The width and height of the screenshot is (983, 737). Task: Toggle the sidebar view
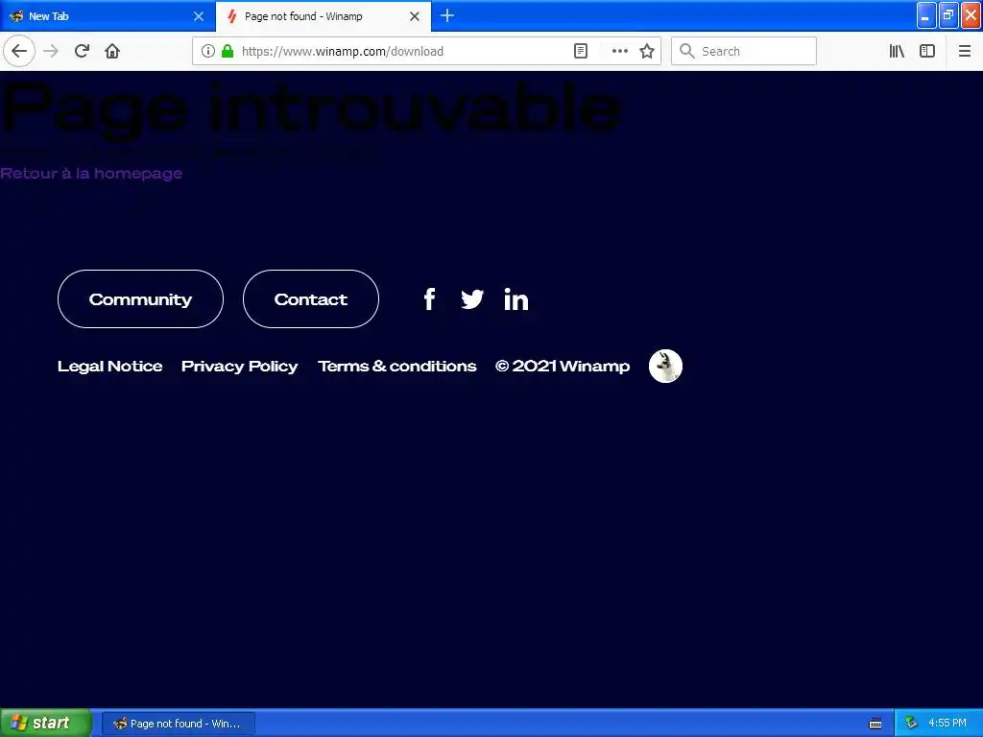(x=927, y=51)
